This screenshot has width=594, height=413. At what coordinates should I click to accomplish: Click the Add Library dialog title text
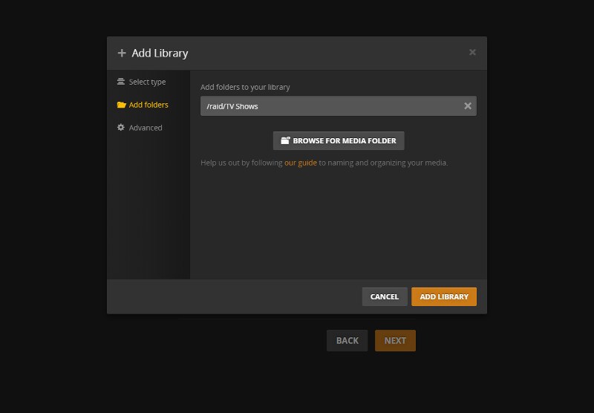coord(160,53)
